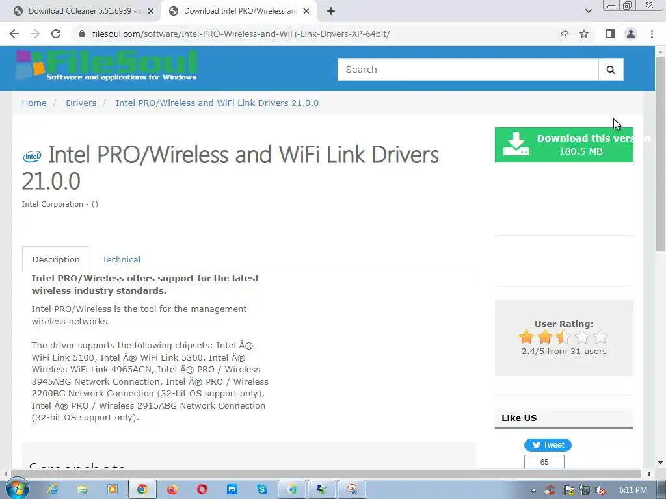Bookmark this page with the star icon
666x499 pixels.
[x=584, y=34]
